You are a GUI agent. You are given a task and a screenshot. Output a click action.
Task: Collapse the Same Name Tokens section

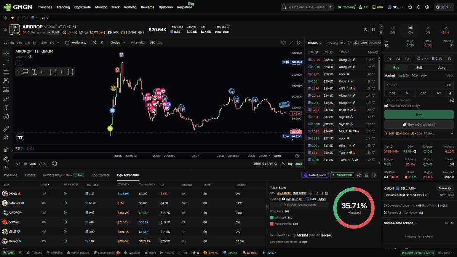tap(415, 223)
